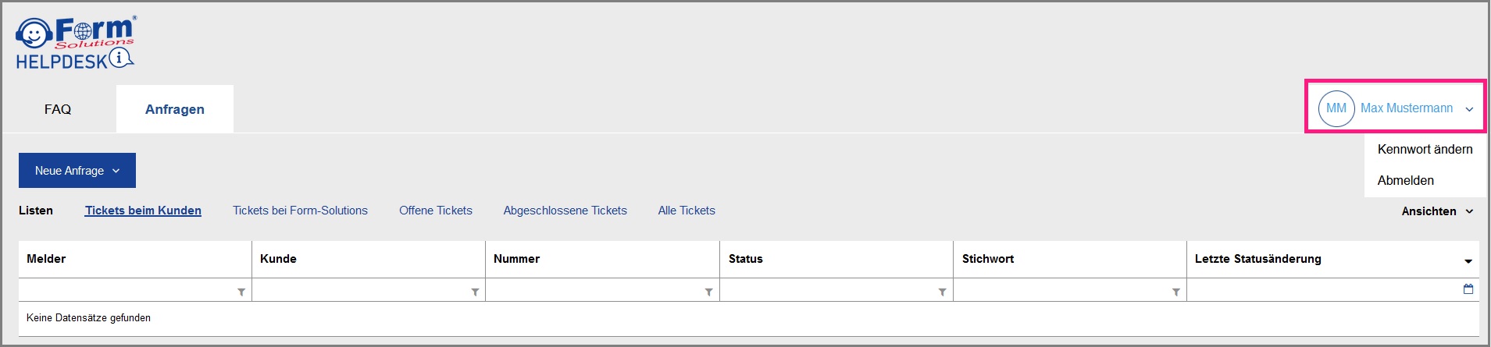The width and height of the screenshot is (1491, 347).
Task: Click filter icon in Melder column
Action: click(241, 292)
